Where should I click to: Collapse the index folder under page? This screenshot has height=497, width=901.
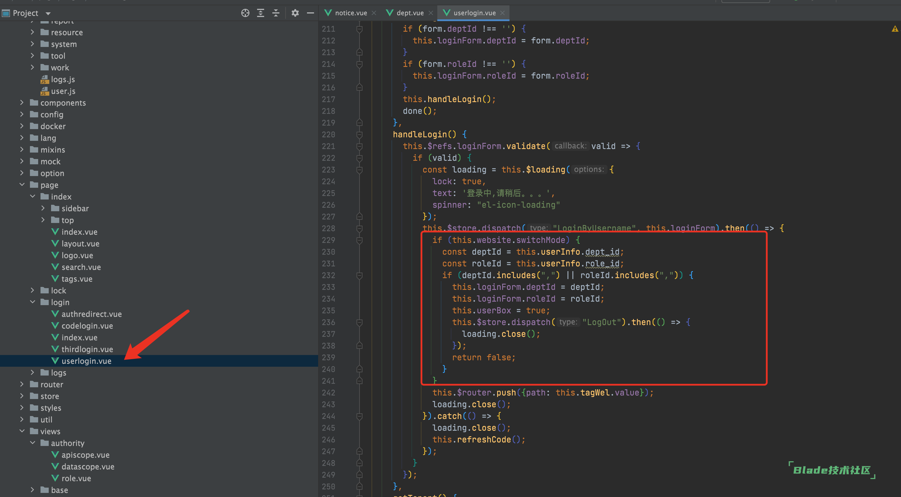click(33, 197)
